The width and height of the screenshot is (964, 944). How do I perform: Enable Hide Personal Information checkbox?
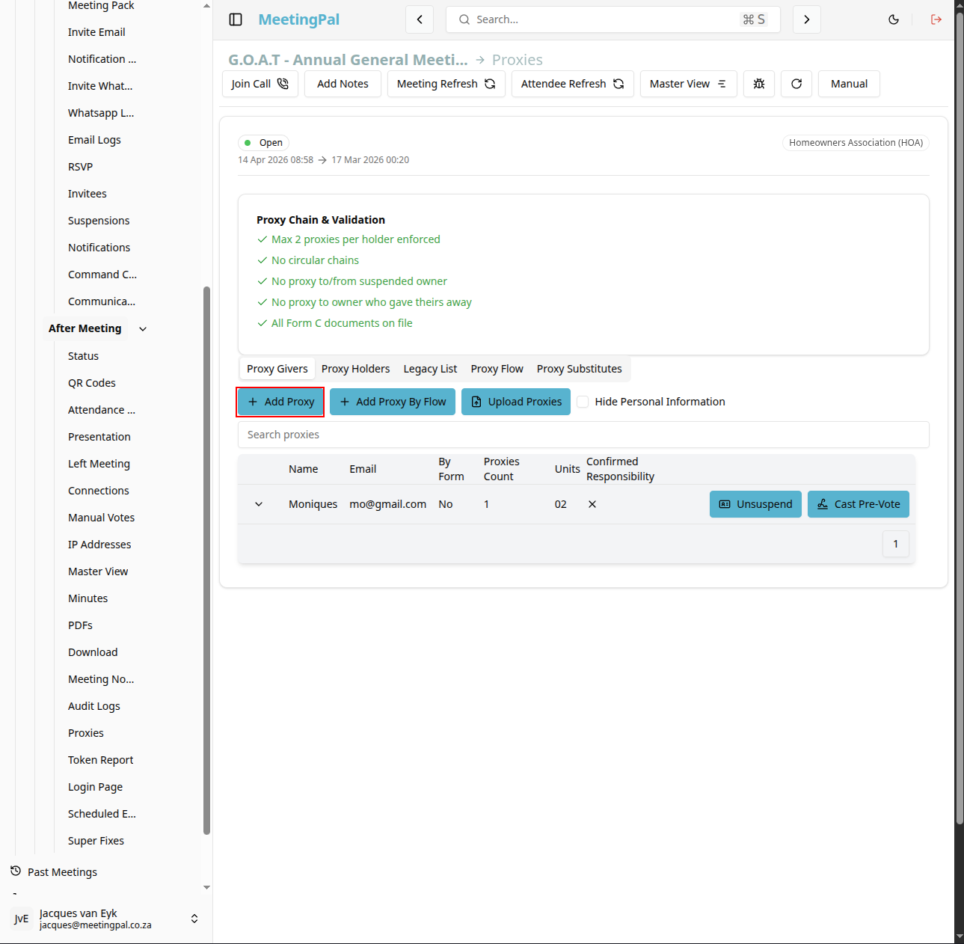583,402
